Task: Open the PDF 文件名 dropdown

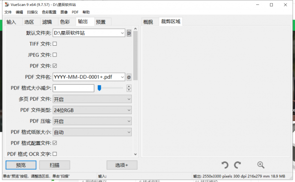Action: pos(122,77)
